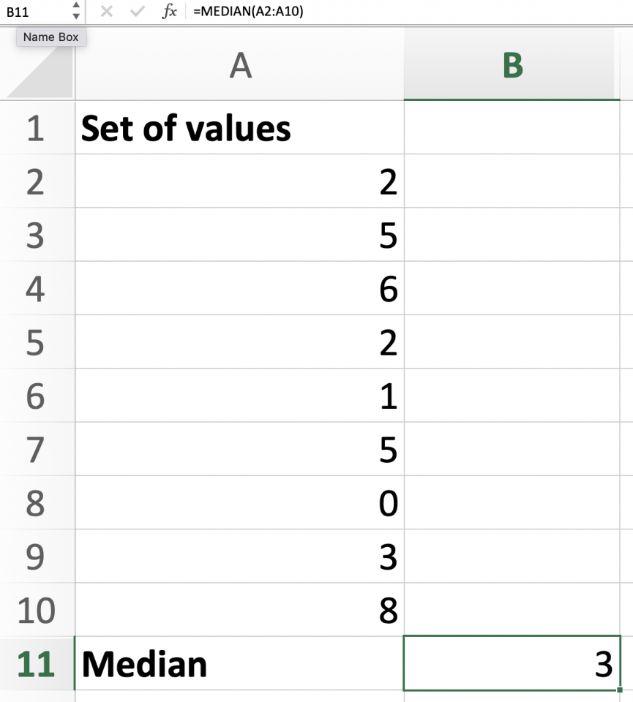Select row 1 header
This screenshot has height=702, width=633.
pyautogui.click(x=36, y=129)
